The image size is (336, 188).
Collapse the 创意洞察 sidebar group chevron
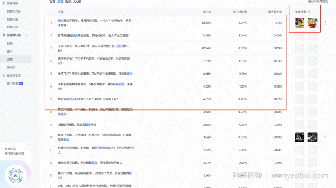(x=26, y=3)
